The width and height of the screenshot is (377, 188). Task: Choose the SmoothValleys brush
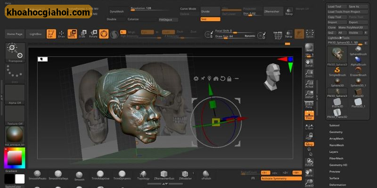(58, 175)
